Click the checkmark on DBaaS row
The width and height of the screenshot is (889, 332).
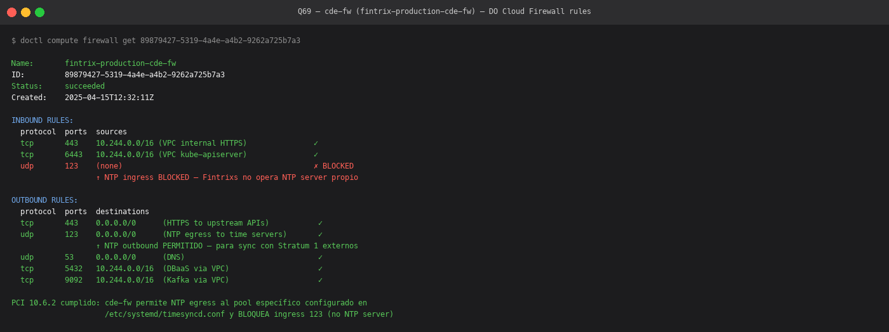click(320, 269)
